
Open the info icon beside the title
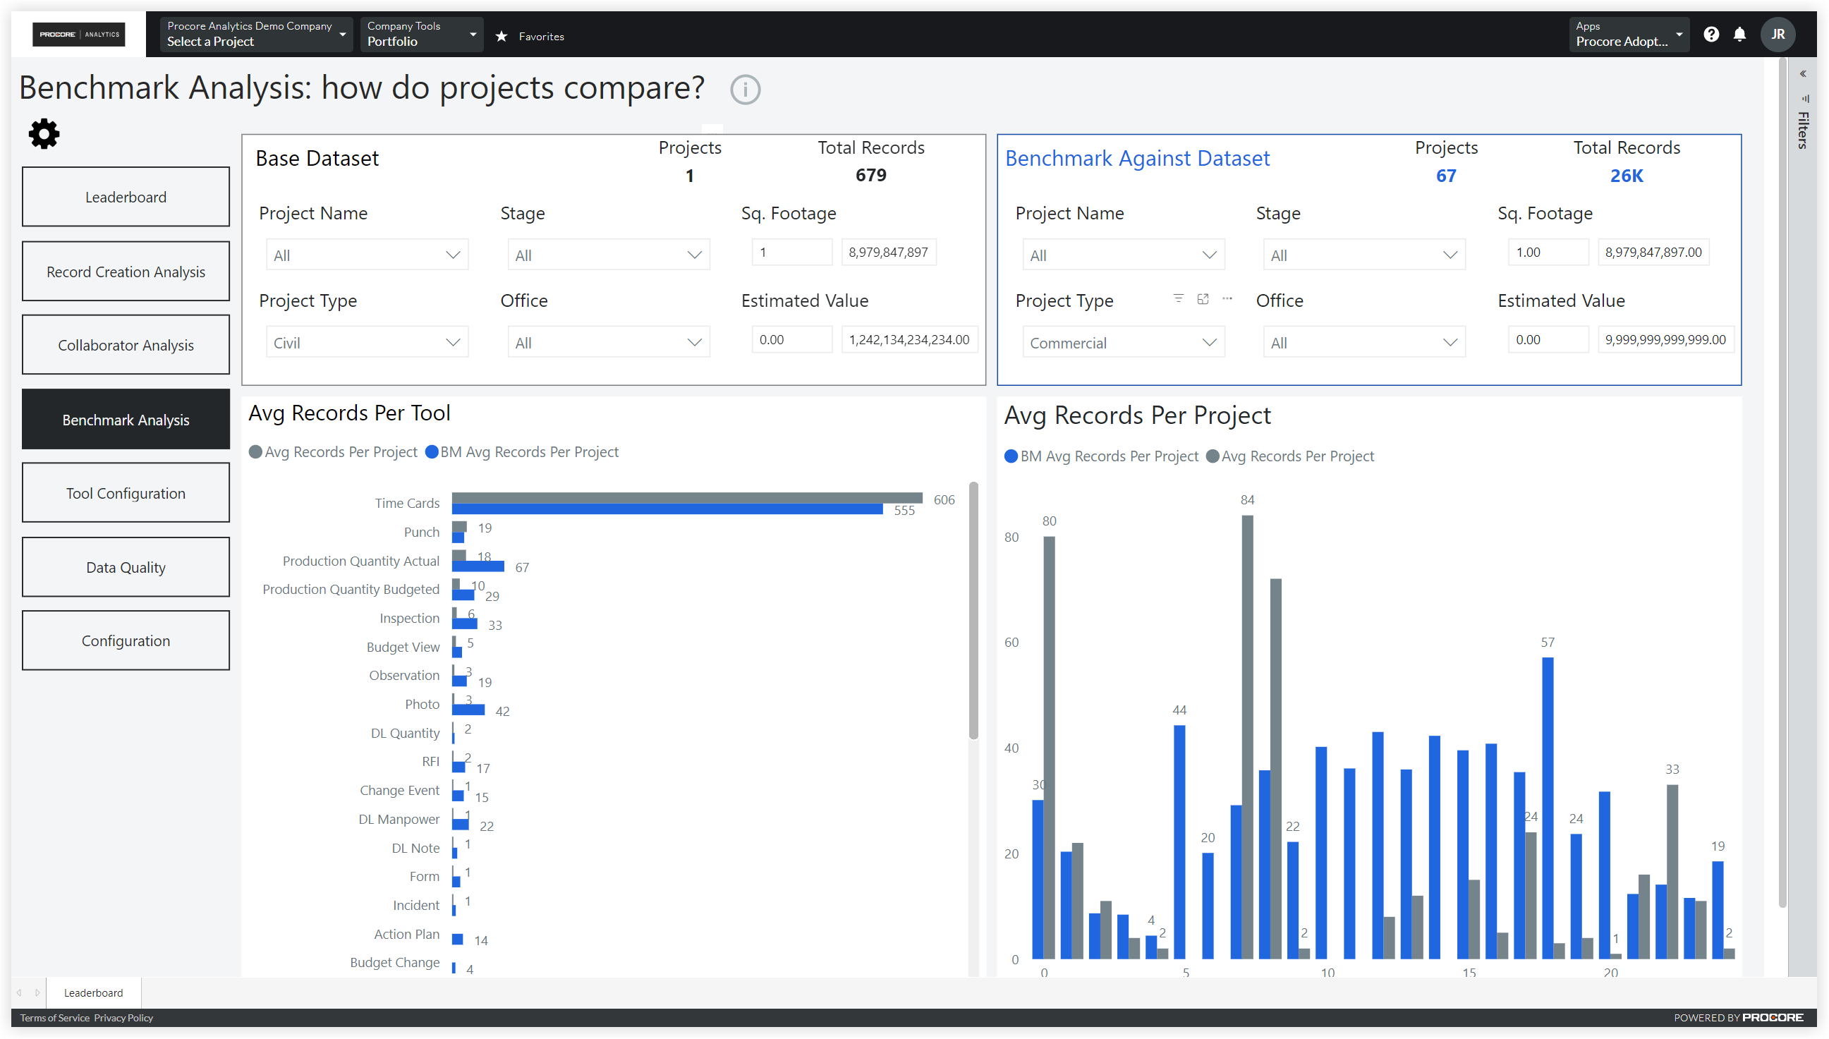pyautogui.click(x=745, y=89)
